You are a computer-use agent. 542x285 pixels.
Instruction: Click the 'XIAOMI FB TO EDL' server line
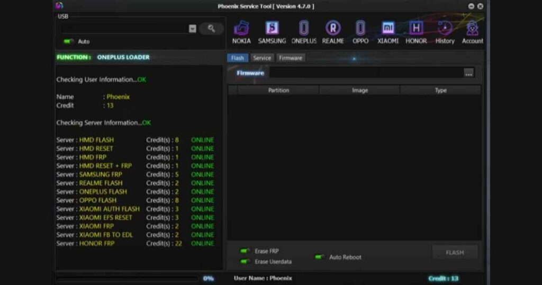coord(135,235)
